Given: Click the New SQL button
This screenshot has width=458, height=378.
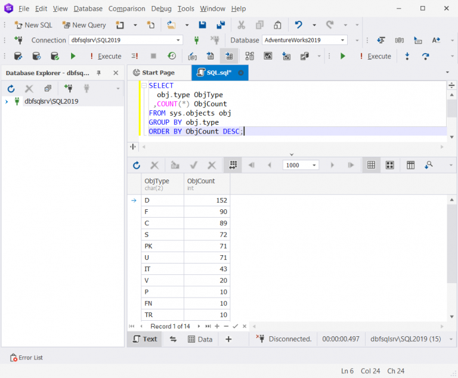Looking at the screenshot, I should tap(33, 25).
